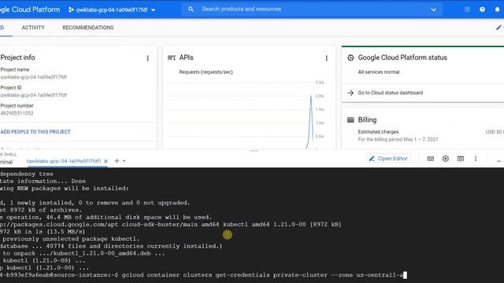Click the search magnifier icon
The image size is (504, 283).
click(x=191, y=9)
